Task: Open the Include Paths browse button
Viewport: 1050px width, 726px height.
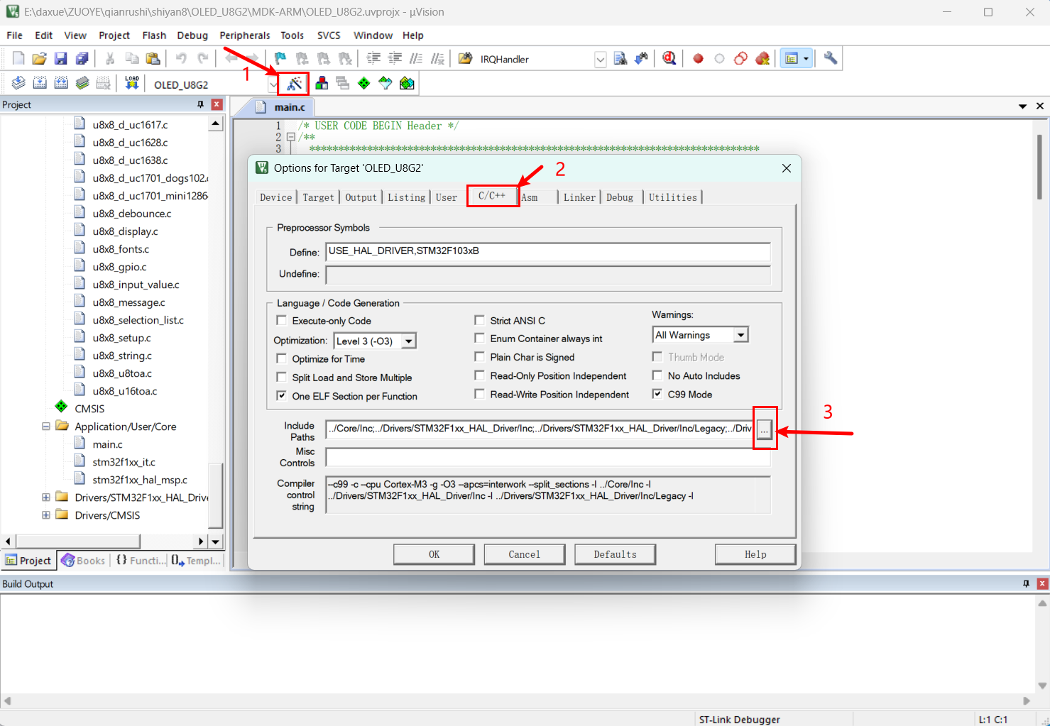Action: pos(764,429)
